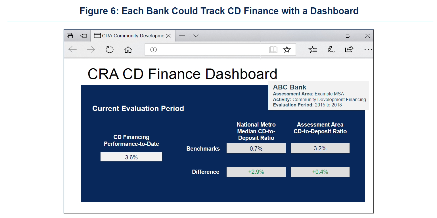
Task: Open the Favorites hub list icon
Action: click(313, 50)
